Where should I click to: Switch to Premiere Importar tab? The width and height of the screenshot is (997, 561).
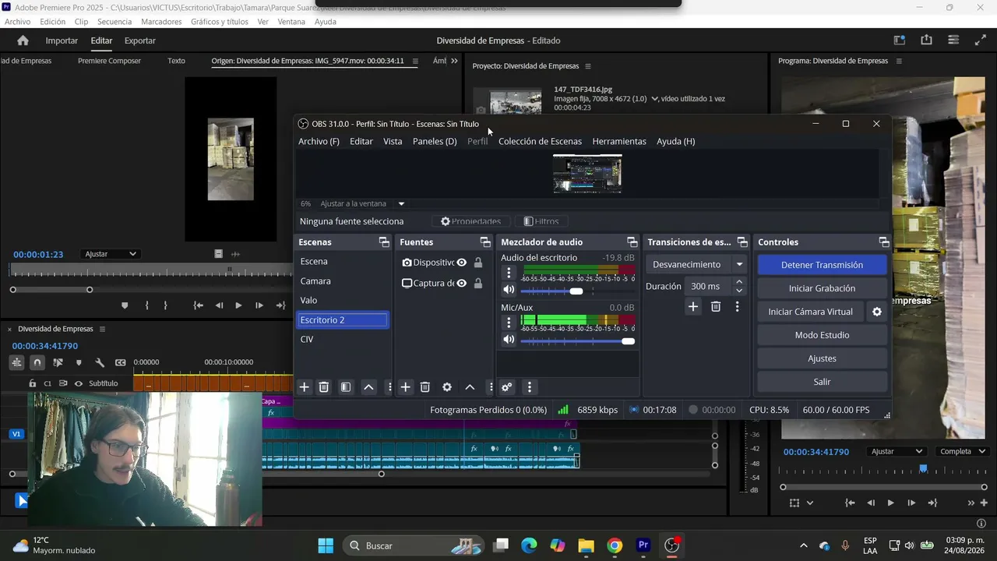click(x=62, y=41)
